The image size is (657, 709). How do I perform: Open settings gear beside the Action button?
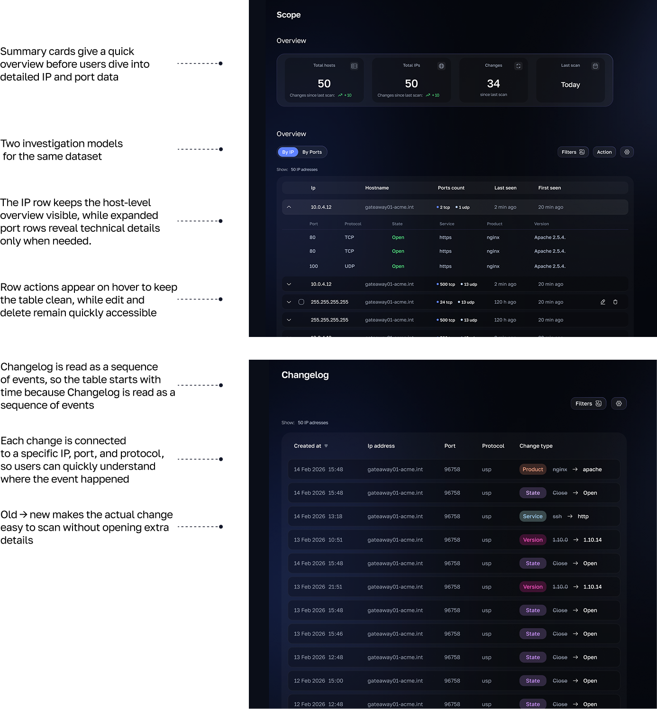627,152
